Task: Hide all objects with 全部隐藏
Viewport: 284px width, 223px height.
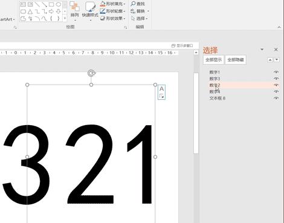Action: pos(236,60)
